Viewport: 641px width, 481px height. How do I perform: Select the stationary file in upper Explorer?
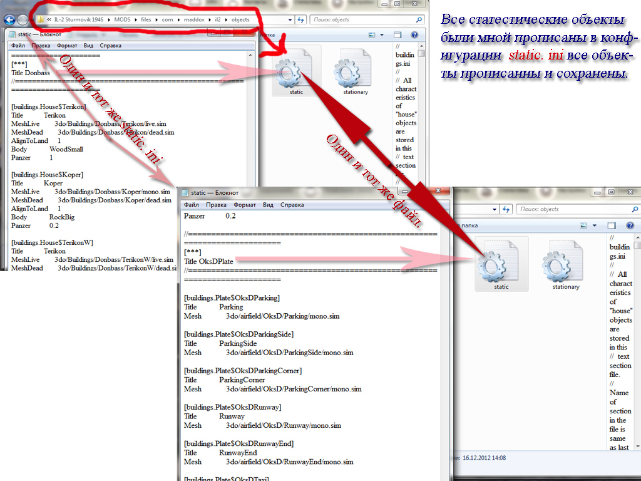pos(356,72)
